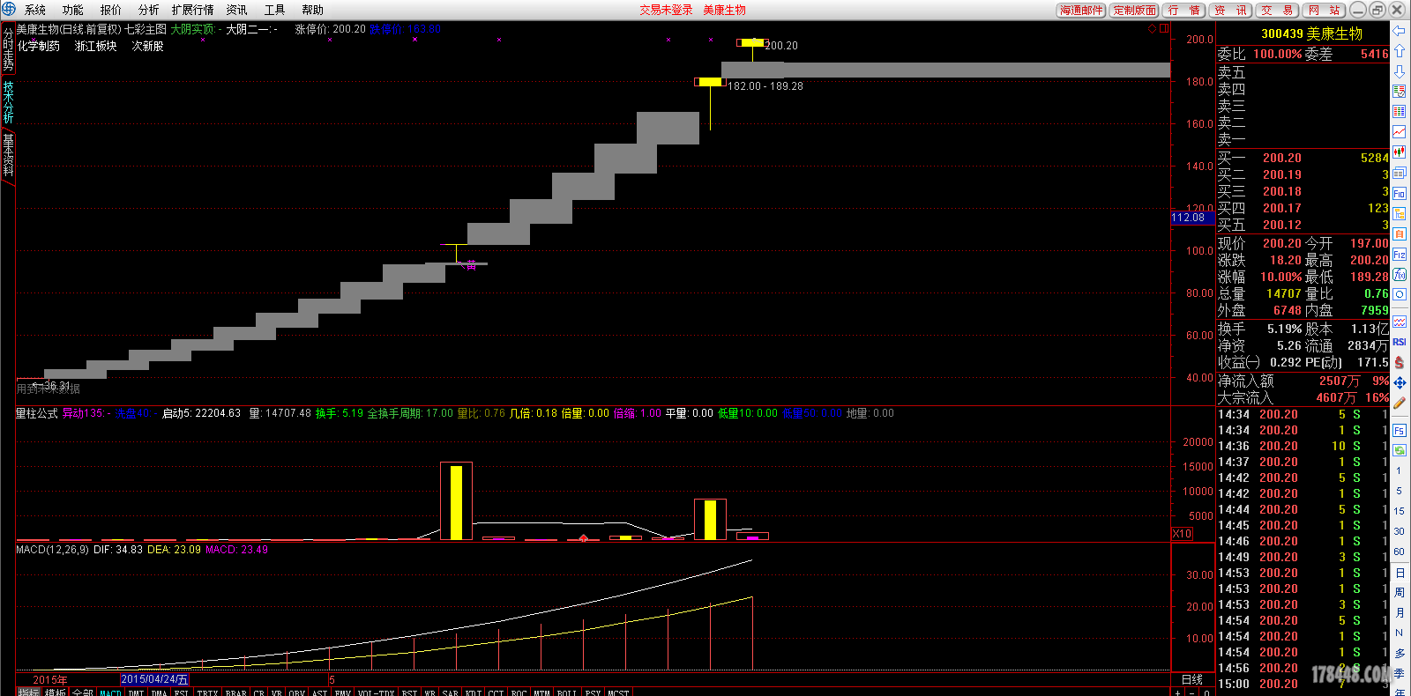Select the daily 日 period
1411x696 pixels.
(1400, 573)
